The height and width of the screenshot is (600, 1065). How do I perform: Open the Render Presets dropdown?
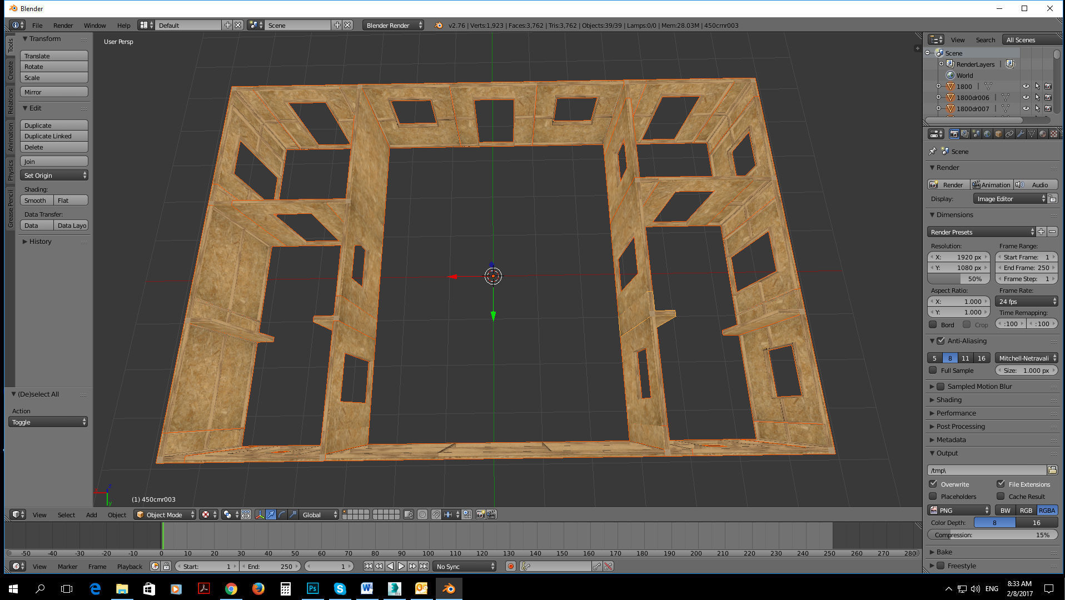982,232
